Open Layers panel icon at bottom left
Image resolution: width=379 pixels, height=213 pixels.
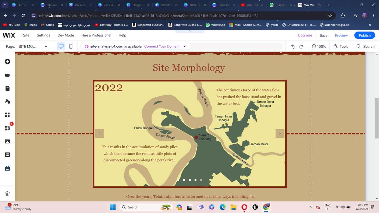tap(7, 193)
